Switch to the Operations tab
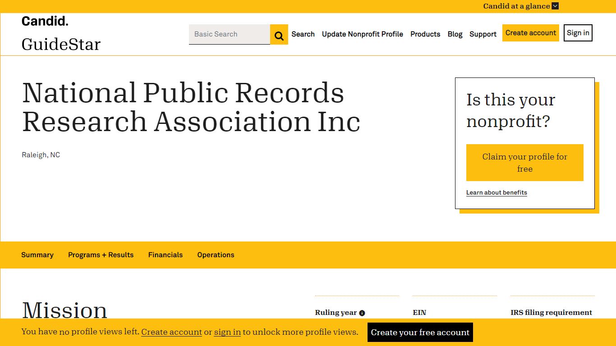Image resolution: width=616 pixels, height=346 pixels. (x=216, y=255)
